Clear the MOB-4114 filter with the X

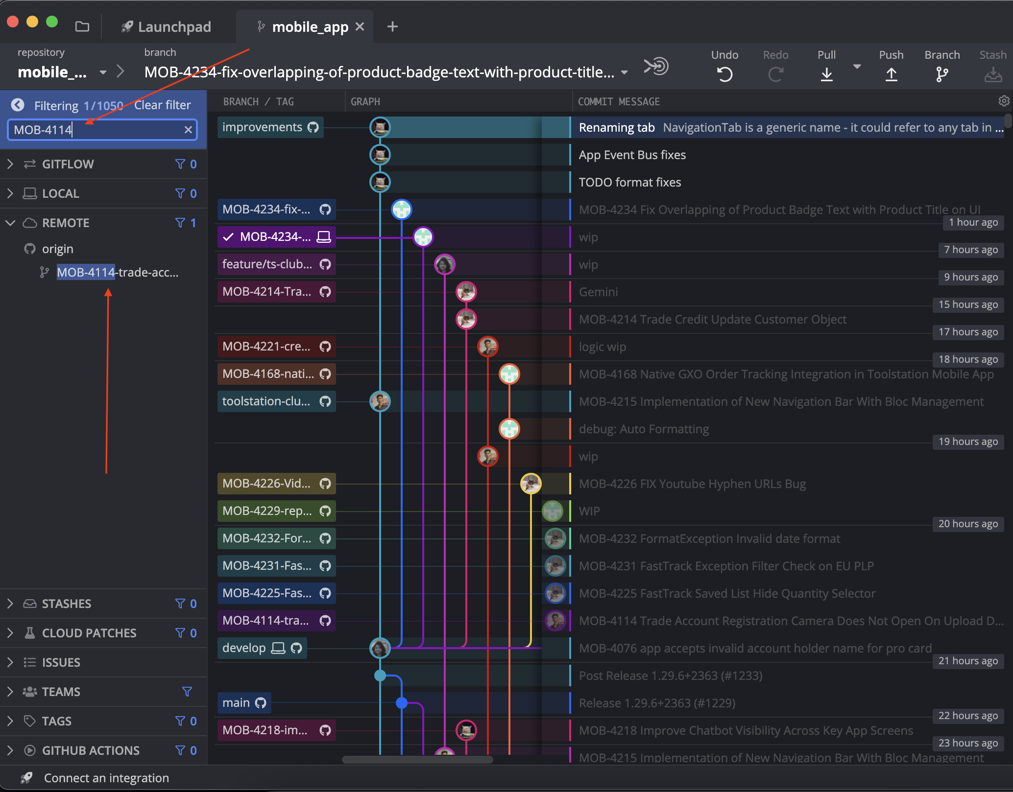tap(189, 129)
